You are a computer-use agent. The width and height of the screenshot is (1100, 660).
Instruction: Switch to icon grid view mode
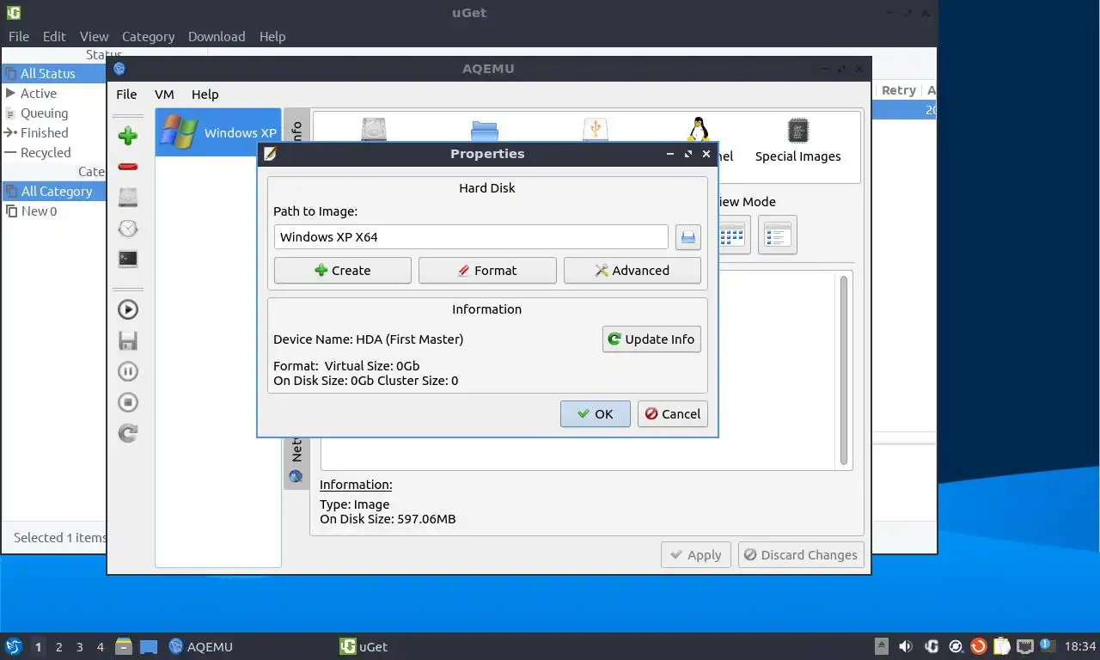(x=731, y=235)
